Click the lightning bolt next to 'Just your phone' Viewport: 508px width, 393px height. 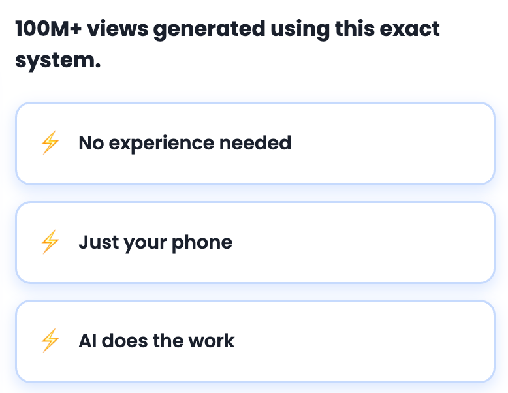50,242
